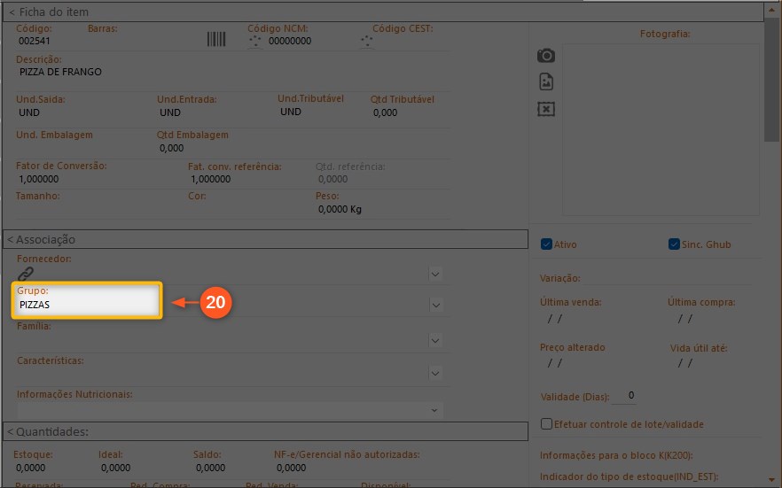Image resolution: width=782 pixels, height=488 pixels.
Task: Open the Informações Nutricionais dropdown
Action: 435,410
